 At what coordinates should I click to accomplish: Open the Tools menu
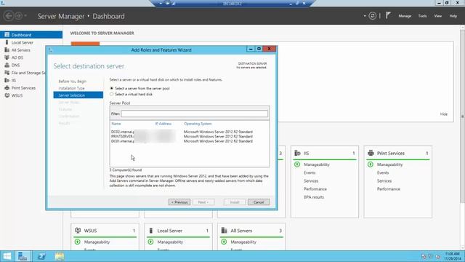pyautogui.click(x=423, y=16)
